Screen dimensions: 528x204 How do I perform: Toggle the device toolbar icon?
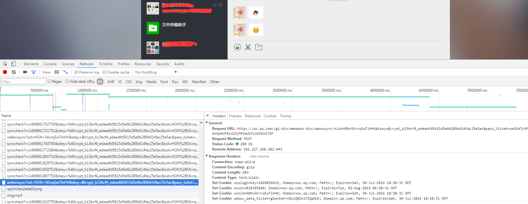(13, 64)
